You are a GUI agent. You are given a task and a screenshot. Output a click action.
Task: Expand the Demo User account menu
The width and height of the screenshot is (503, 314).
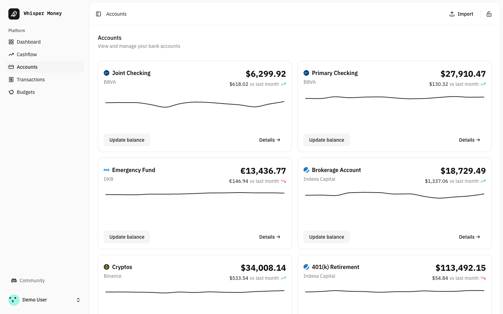pos(78,300)
